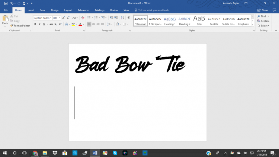This screenshot has height=157, width=279.
Task: Apply subscript formatting
Action: (55, 24)
